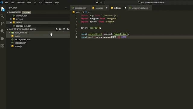Switch to the package.json editor tab
193x109 pixels.
80,8
